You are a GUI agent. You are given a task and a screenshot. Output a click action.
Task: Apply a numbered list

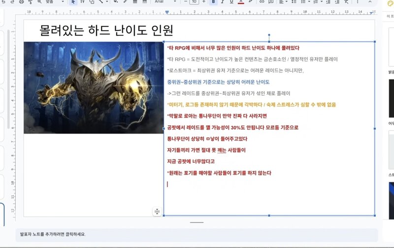click(316, 2)
